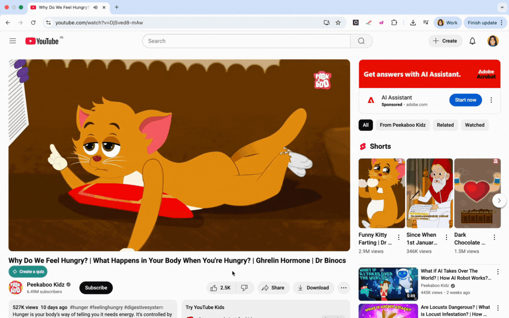Click the Share button
This screenshot has height=318, width=509.
pyautogui.click(x=273, y=288)
